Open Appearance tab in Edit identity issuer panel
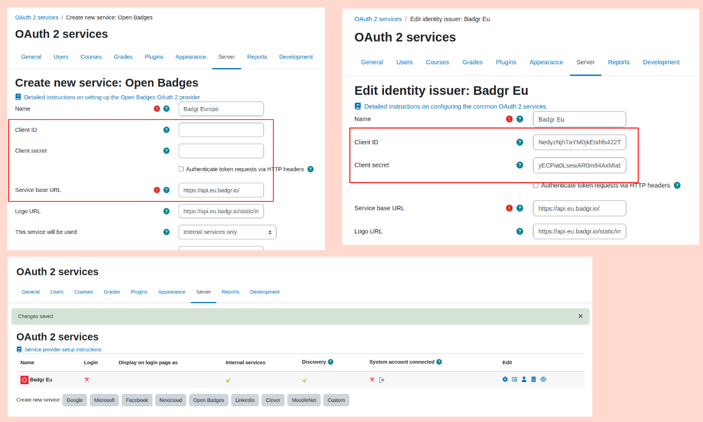The height and width of the screenshot is (422, 703). pyautogui.click(x=546, y=62)
